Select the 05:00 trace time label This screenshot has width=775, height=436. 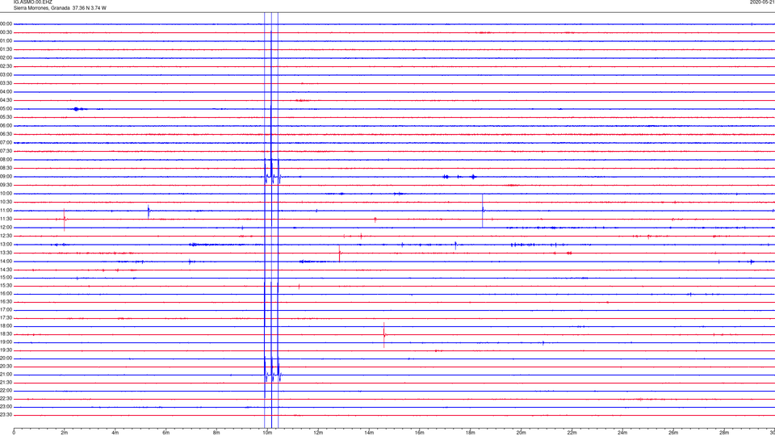click(6, 109)
